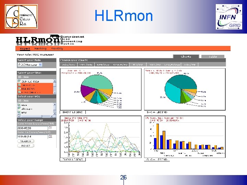Image resolution: width=247 pixels, height=185 pixels.
Task: Uncheck the ams VO checkbox
Action: [19, 112]
